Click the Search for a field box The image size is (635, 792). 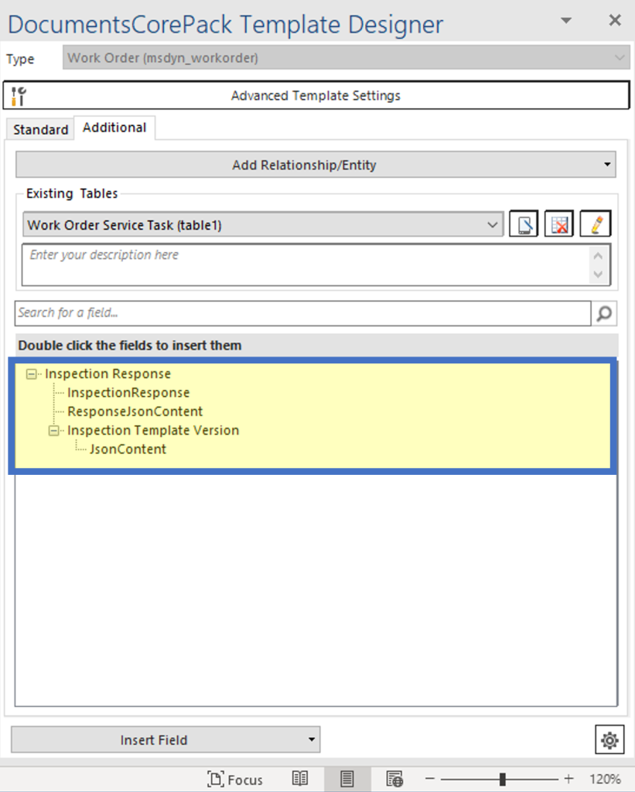303,313
